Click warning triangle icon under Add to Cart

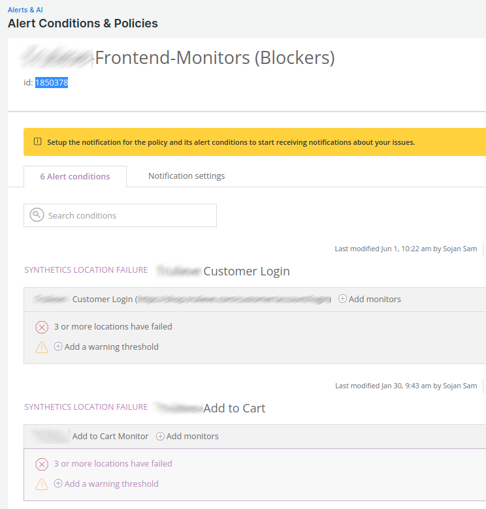point(42,484)
